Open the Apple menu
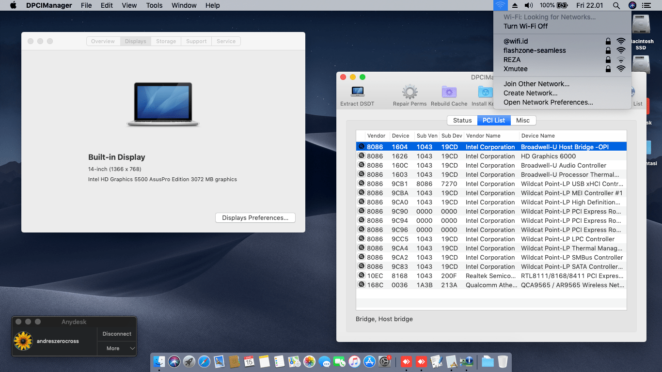The height and width of the screenshot is (372, 662). click(13, 5)
